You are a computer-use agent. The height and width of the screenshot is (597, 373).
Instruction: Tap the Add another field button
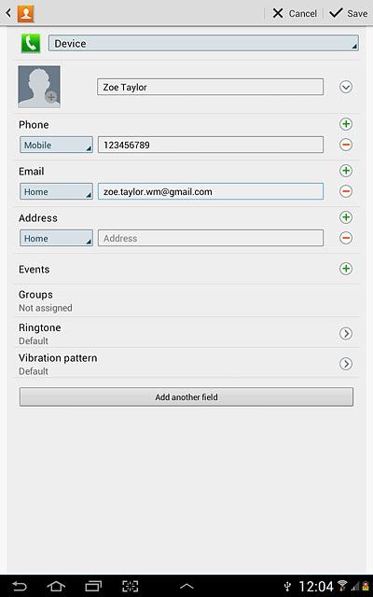[x=186, y=397]
